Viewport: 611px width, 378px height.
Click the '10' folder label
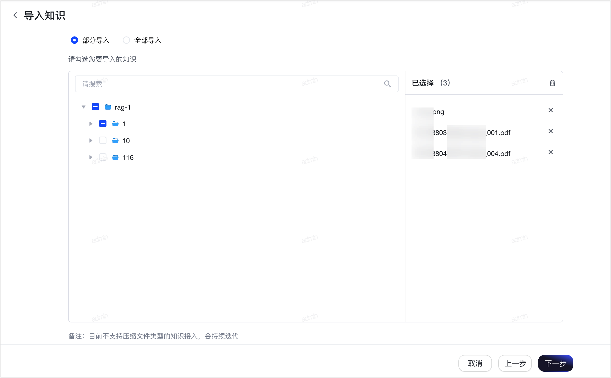coord(126,141)
